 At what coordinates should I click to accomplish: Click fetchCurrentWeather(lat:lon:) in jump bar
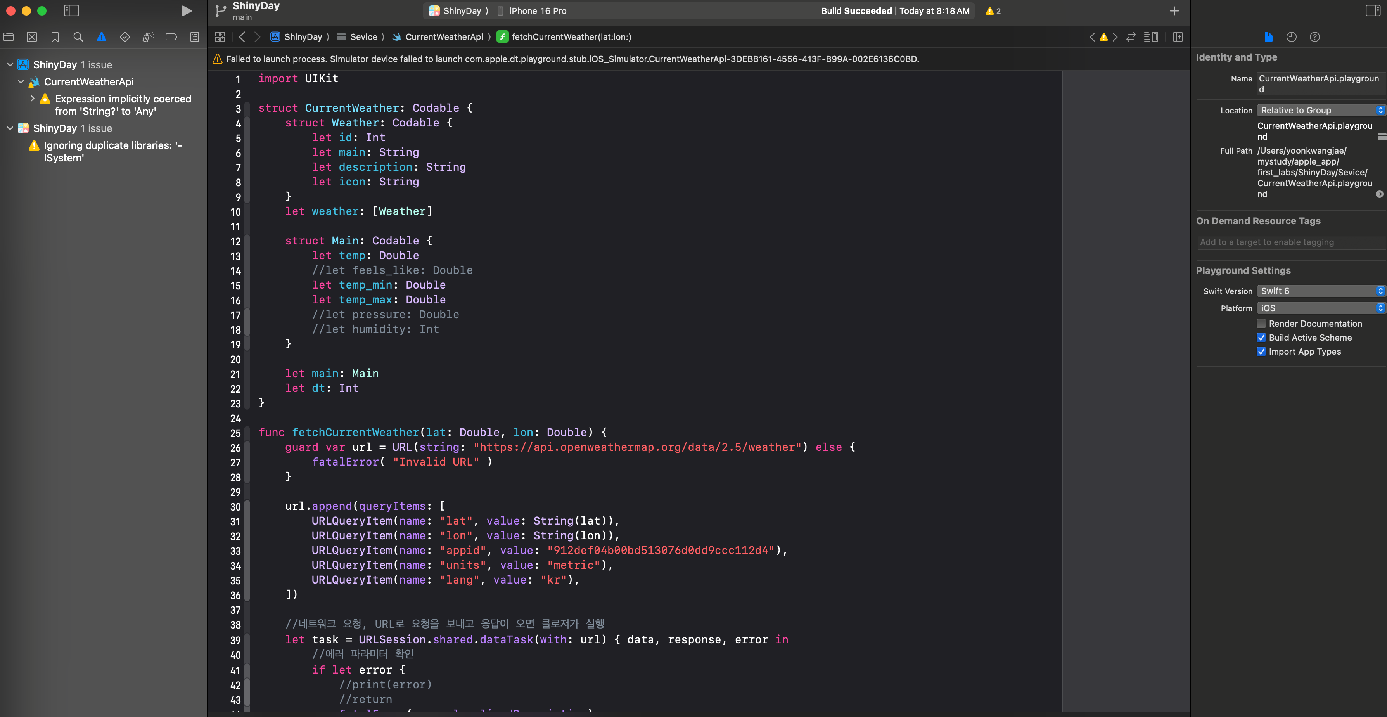click(x=564, y=36)
